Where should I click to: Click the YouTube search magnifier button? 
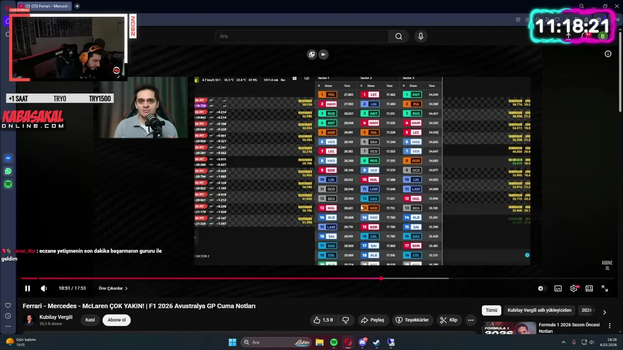coord(399,36)
